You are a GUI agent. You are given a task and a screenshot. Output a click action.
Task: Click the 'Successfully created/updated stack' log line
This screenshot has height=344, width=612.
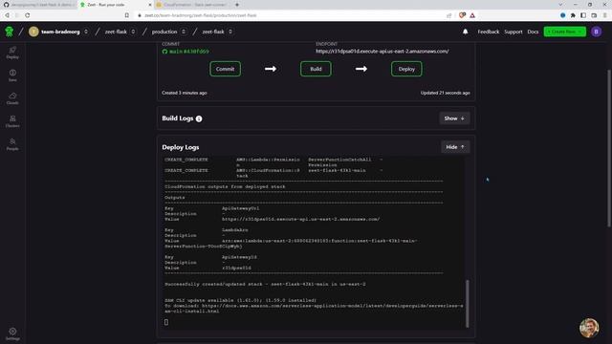pyautogui.click(x=265, y=284)
